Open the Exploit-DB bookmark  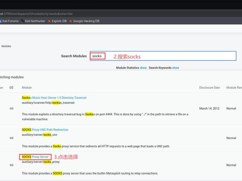pyautogui.click(x=57, y=21)
